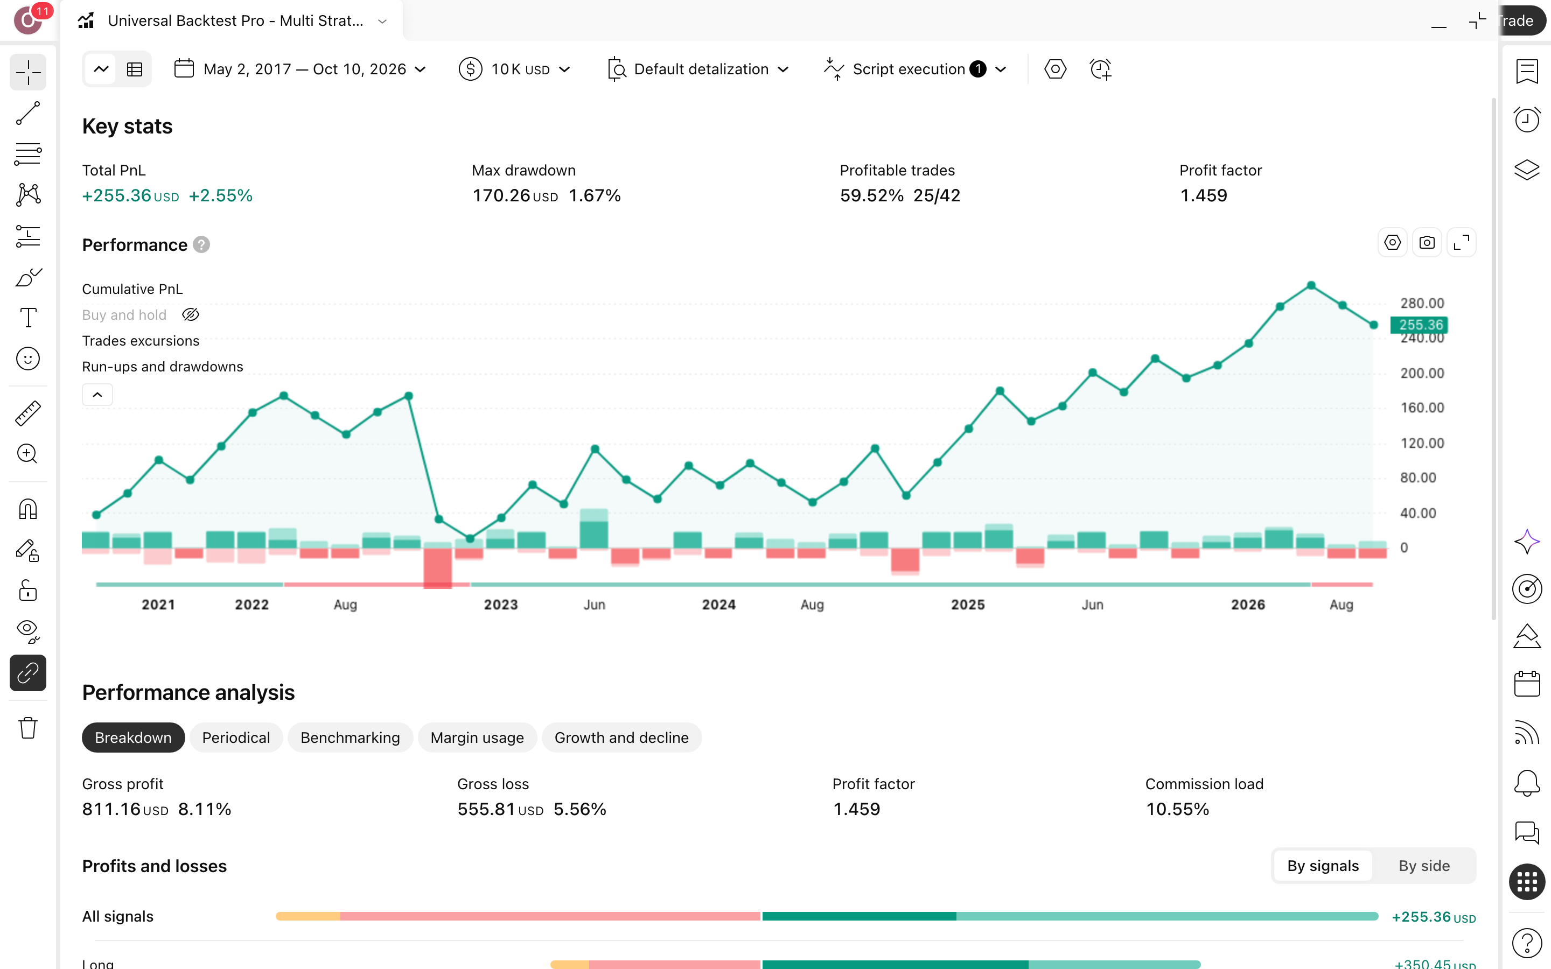Open the Performance help question mark
Viewport: 1551px width, 969px height.
tap(201, 245)
